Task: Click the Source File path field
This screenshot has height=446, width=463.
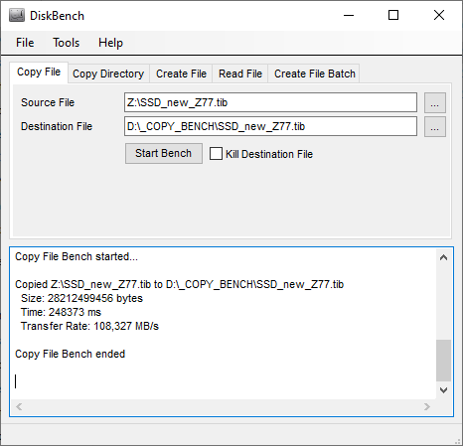Action: [270, 102]
